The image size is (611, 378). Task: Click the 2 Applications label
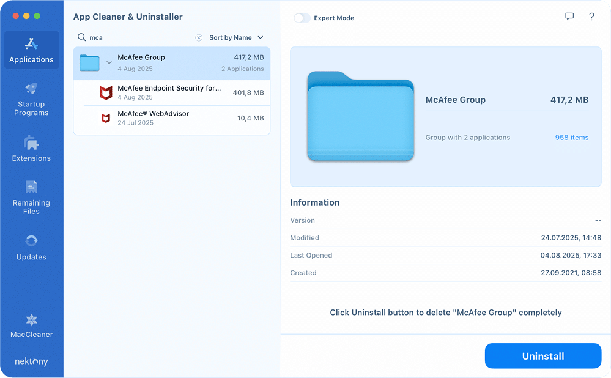click(242, 69)
